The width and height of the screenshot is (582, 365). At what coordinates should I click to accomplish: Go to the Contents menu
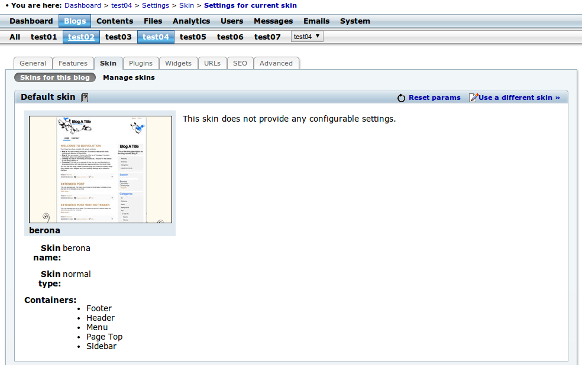point(115,21)
